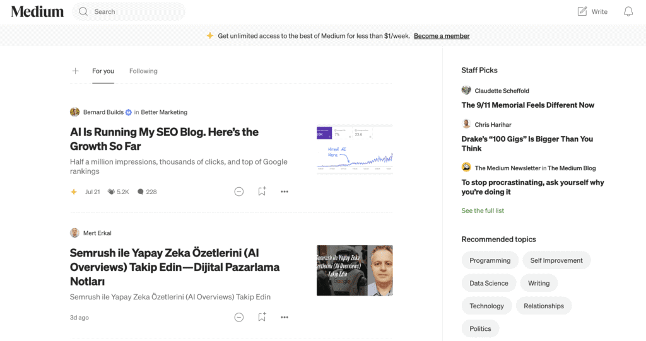Click the Recommended topics heading
Viewport: 646px width, 341px height.
[498, 239]
